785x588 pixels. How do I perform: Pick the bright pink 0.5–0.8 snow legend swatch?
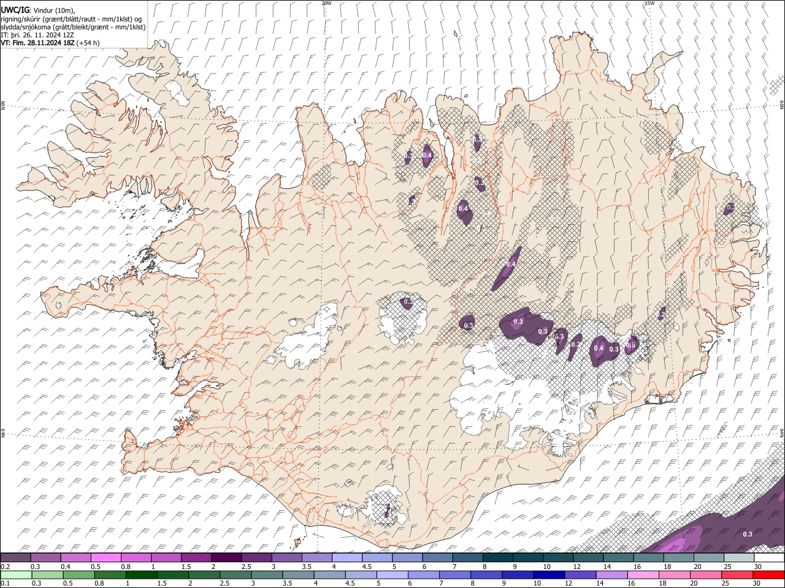tap(105, 558)
